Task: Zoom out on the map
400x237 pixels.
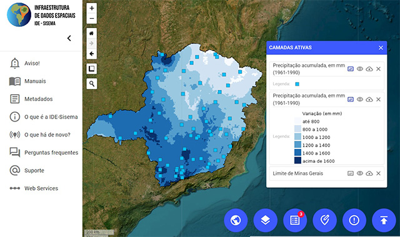Action: pyautogui.click(x=92, y=19)
